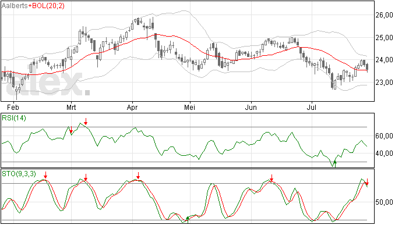Click the late-July red sell arrow in STO panel

(x=367, y=182)
